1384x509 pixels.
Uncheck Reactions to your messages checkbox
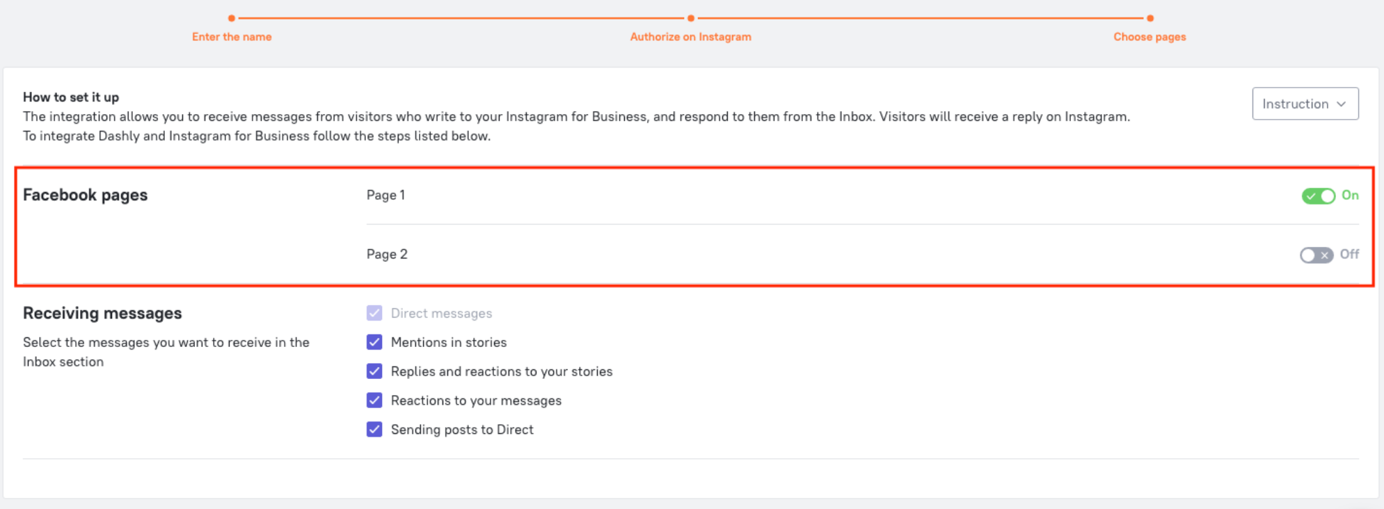[x=374, y=401]
